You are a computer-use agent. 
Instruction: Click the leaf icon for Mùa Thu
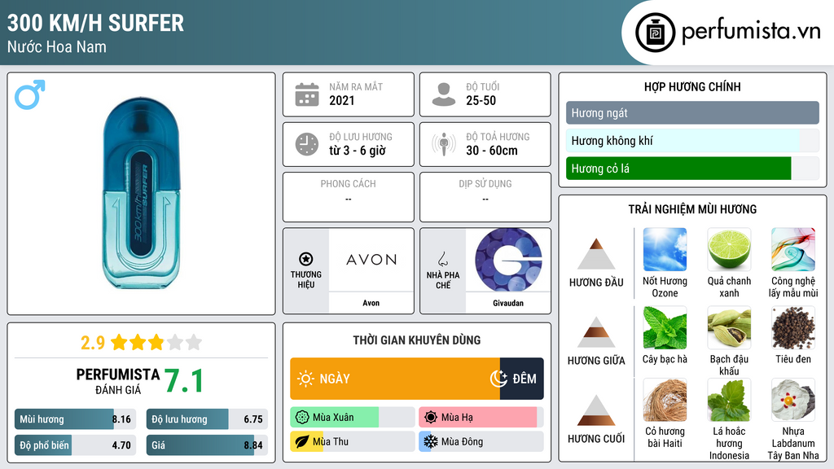pos(302,441)
